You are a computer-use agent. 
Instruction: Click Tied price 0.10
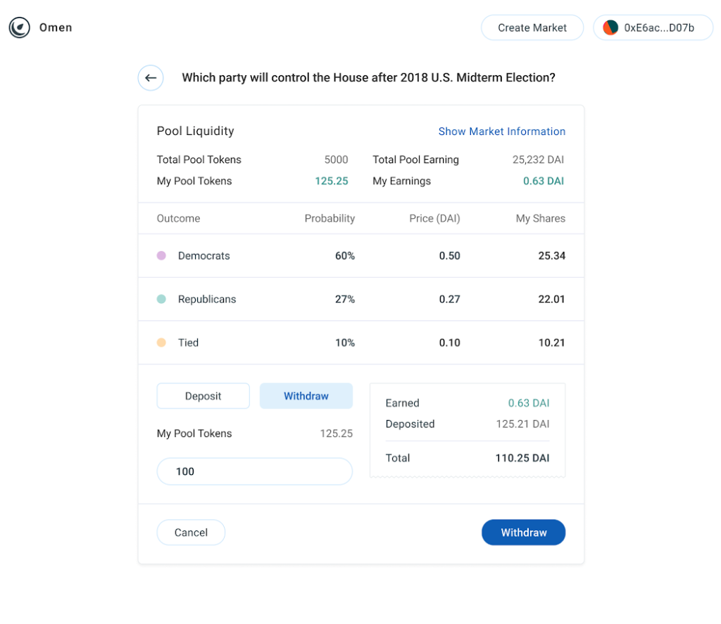click(x=450, y=343)
